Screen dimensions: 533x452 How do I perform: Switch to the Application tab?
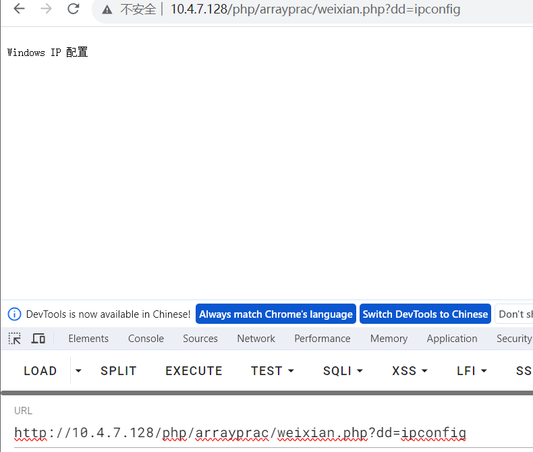pos(452,339)
